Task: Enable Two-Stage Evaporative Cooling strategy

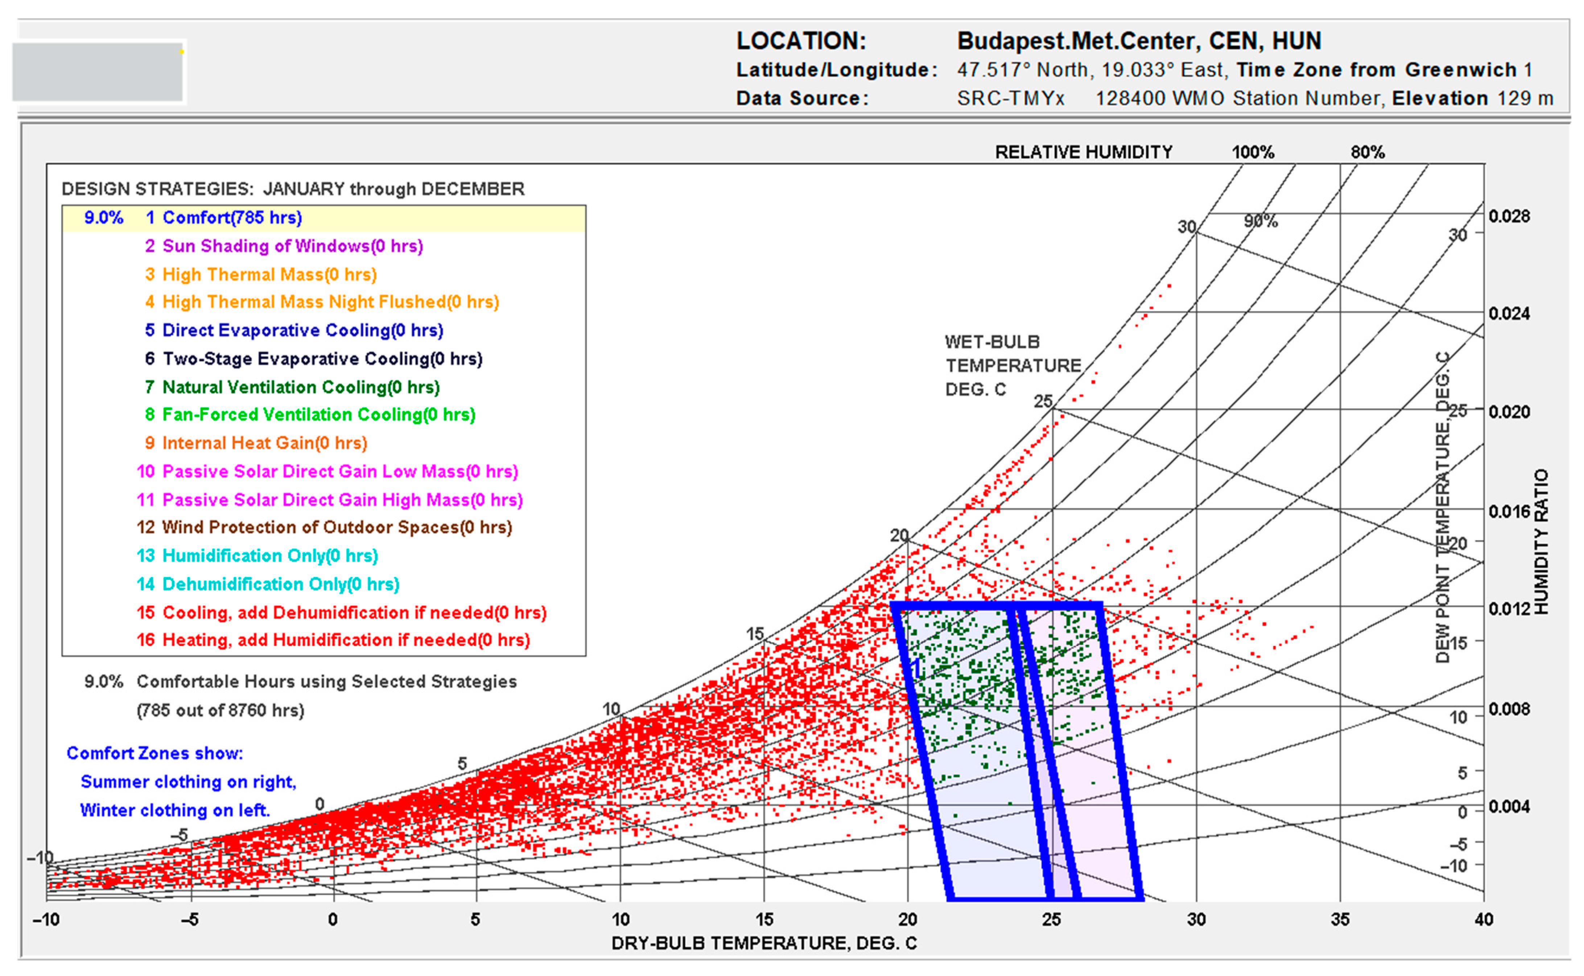Action: [322, 359]
